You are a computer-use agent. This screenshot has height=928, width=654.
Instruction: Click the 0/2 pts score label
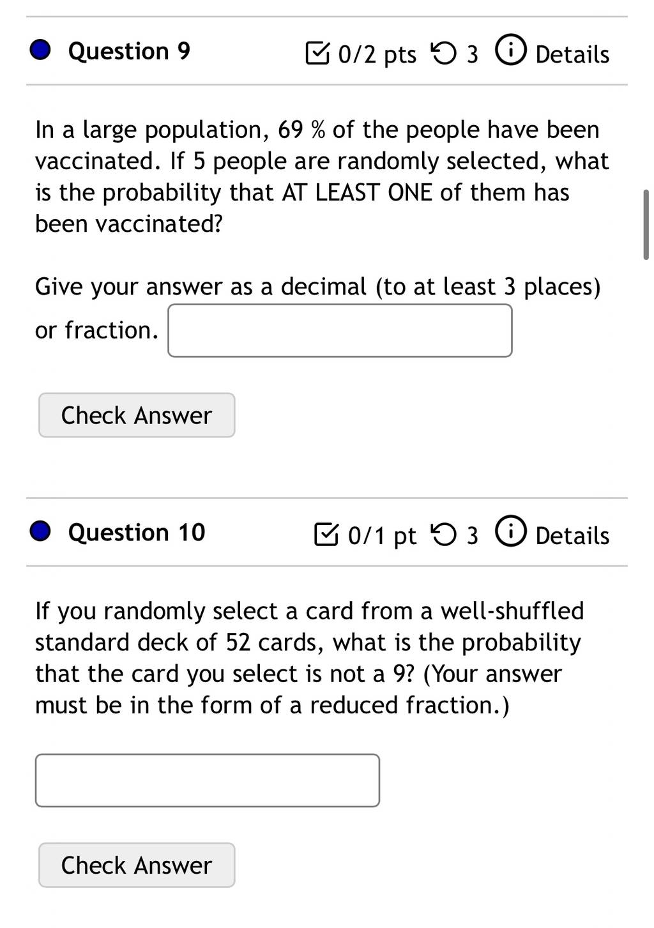(377, 54)
